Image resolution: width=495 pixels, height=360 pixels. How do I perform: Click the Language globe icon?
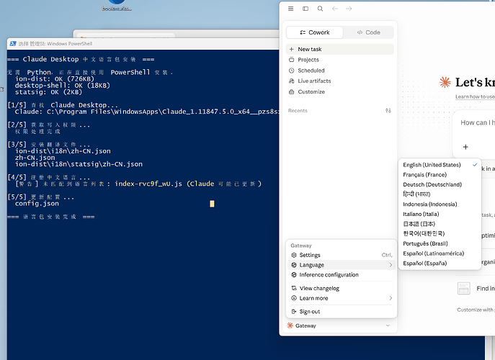294,265
